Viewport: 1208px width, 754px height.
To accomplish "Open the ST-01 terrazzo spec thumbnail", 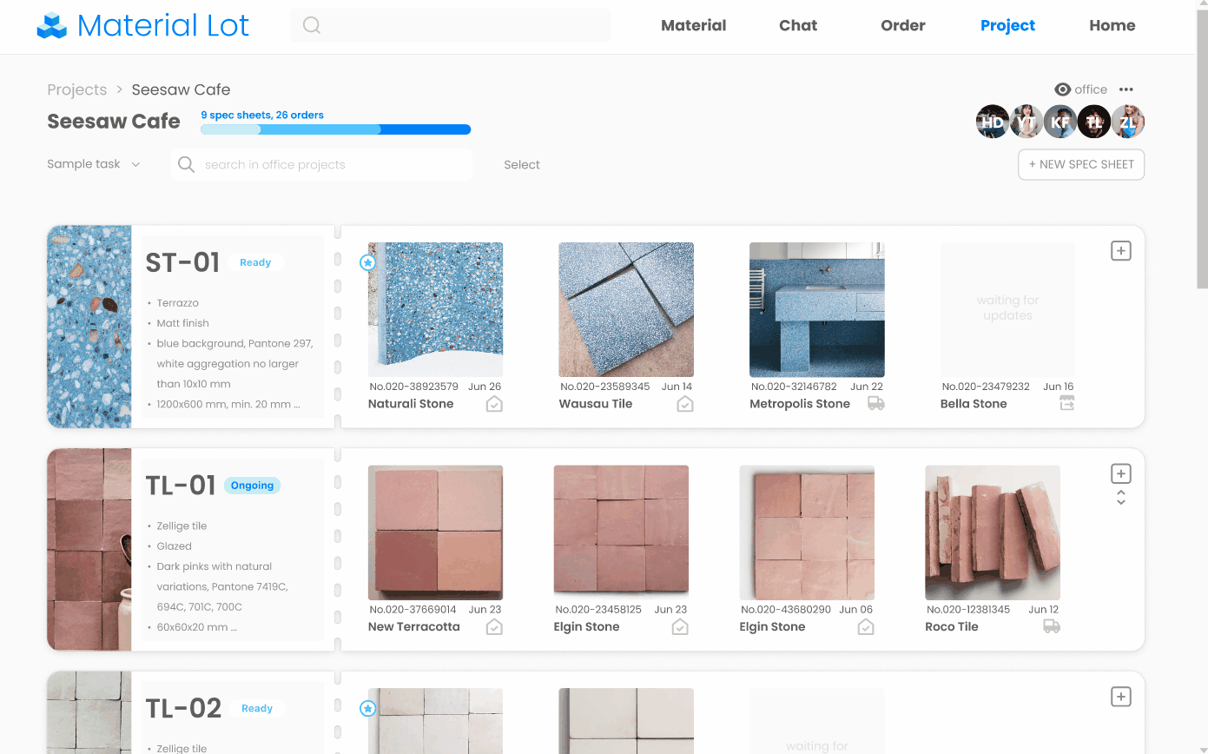I will (x=89, y=327).
